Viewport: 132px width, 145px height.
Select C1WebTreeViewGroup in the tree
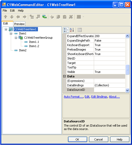[x=38, y=38]
